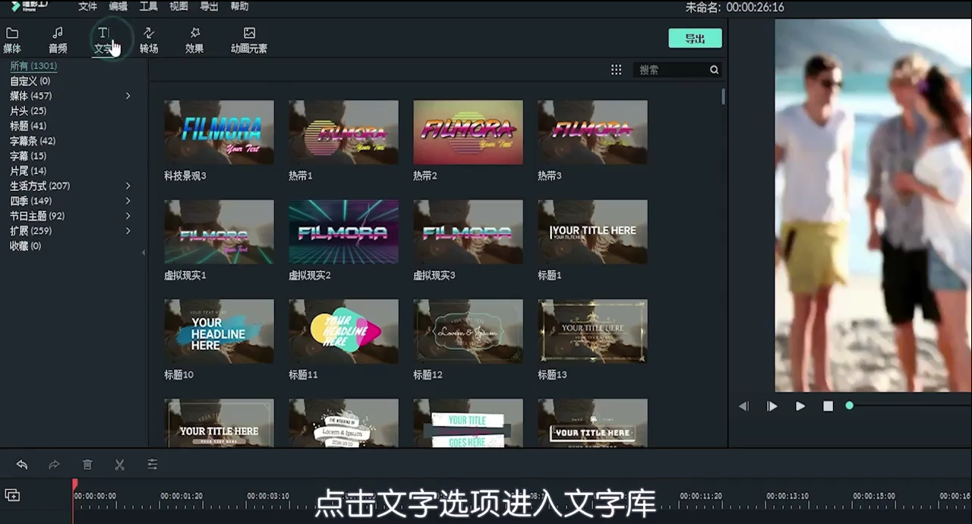Screen dimensions: 972x524
Task: Open the adjustment sliders icon near the scissors
Action: point(152,464)
